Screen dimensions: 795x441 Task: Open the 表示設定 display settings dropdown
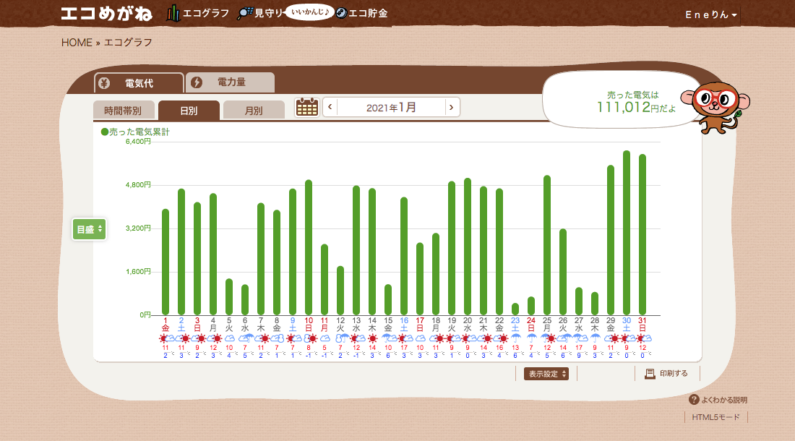tap(546, 374)
